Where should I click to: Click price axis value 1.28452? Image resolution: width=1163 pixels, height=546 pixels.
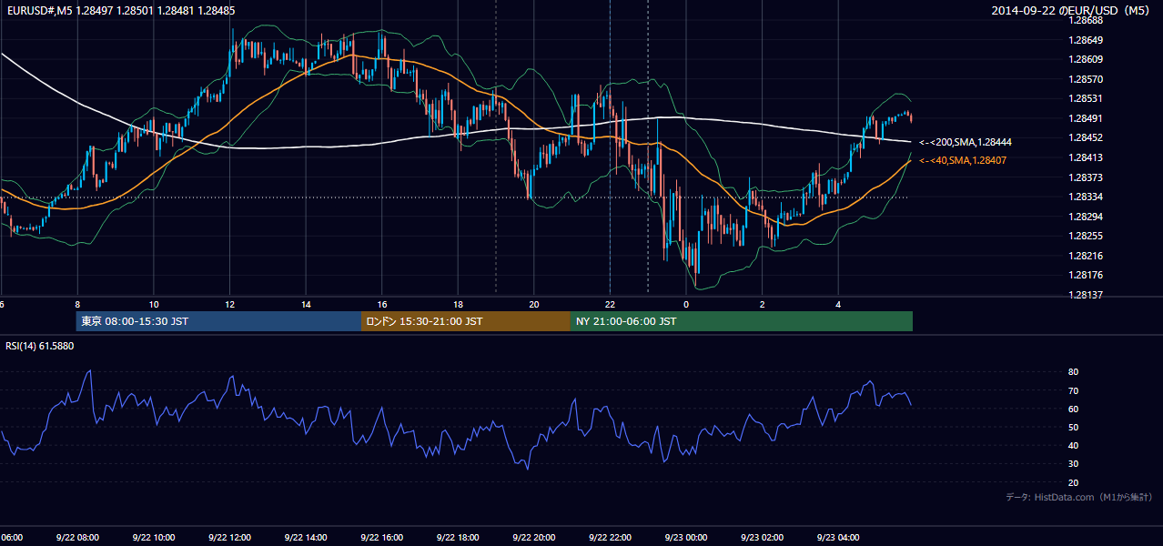pos(1086,137)
